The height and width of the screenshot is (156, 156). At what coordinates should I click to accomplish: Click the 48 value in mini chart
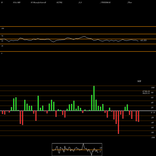(101, 148)
